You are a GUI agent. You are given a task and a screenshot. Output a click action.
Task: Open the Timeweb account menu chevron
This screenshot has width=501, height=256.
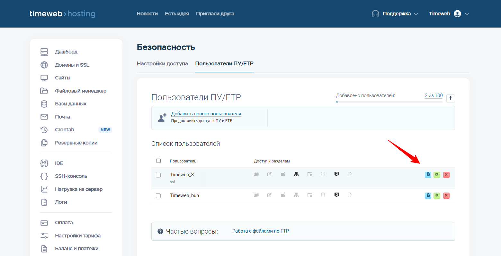pos(467,14)
